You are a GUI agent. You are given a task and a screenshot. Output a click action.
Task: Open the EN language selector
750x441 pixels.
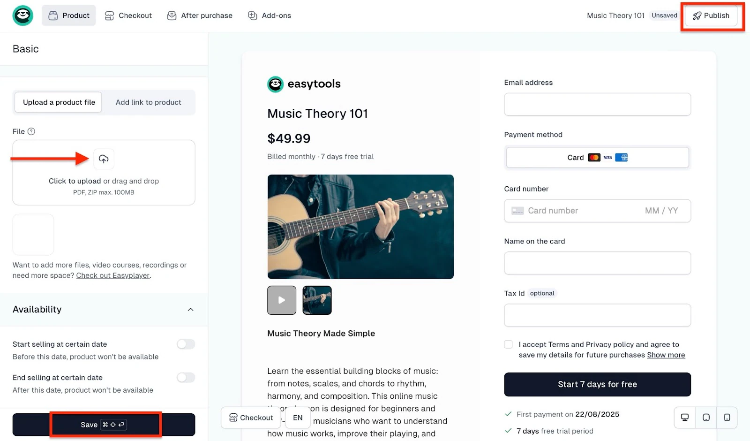pyautogui.click(x=298, y=418)
